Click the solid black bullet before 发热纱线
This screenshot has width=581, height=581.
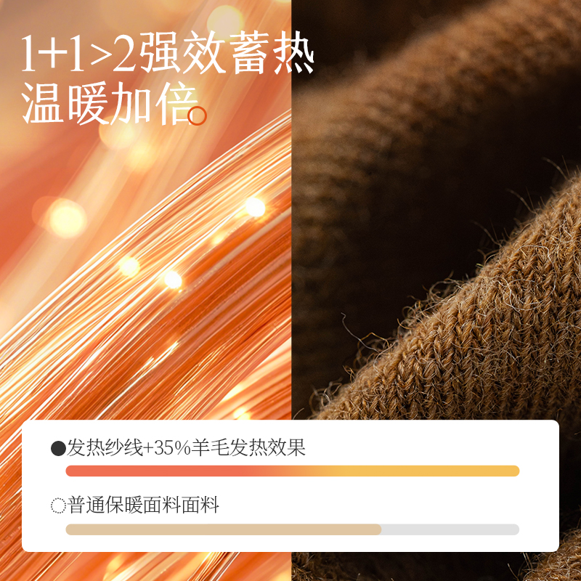pos(58,448)
